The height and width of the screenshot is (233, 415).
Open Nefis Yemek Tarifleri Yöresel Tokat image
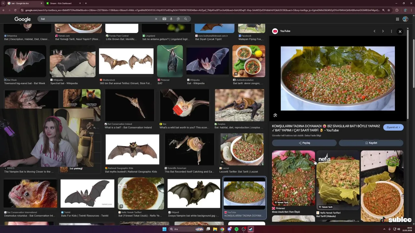[141, 194]
